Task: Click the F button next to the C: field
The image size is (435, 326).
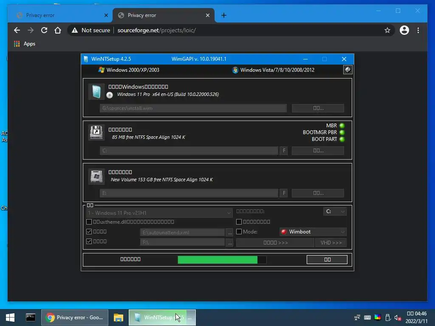Action: pos(283,151)
